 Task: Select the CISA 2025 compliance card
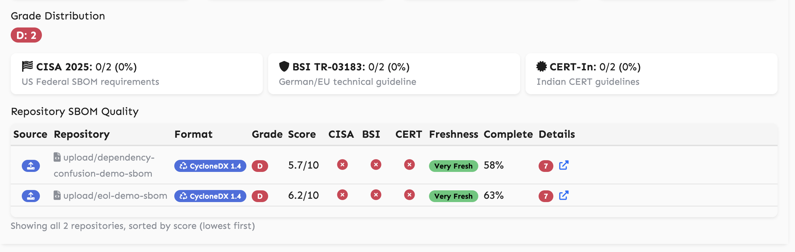tap(137, 74)
